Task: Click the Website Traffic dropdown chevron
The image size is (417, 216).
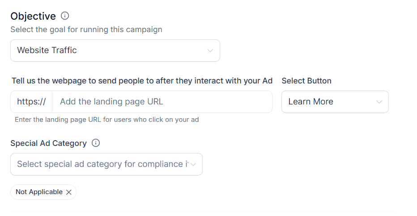Action: pyautogui.click(x=210, y=50)
